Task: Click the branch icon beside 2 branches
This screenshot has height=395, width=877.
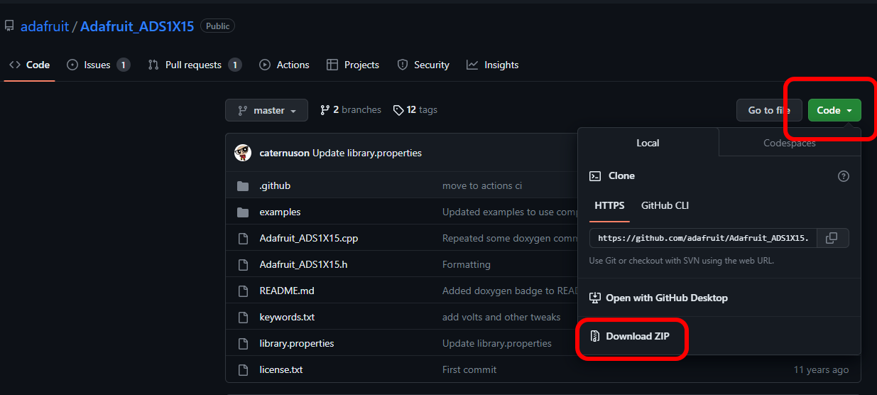Action: pos(325,110)
